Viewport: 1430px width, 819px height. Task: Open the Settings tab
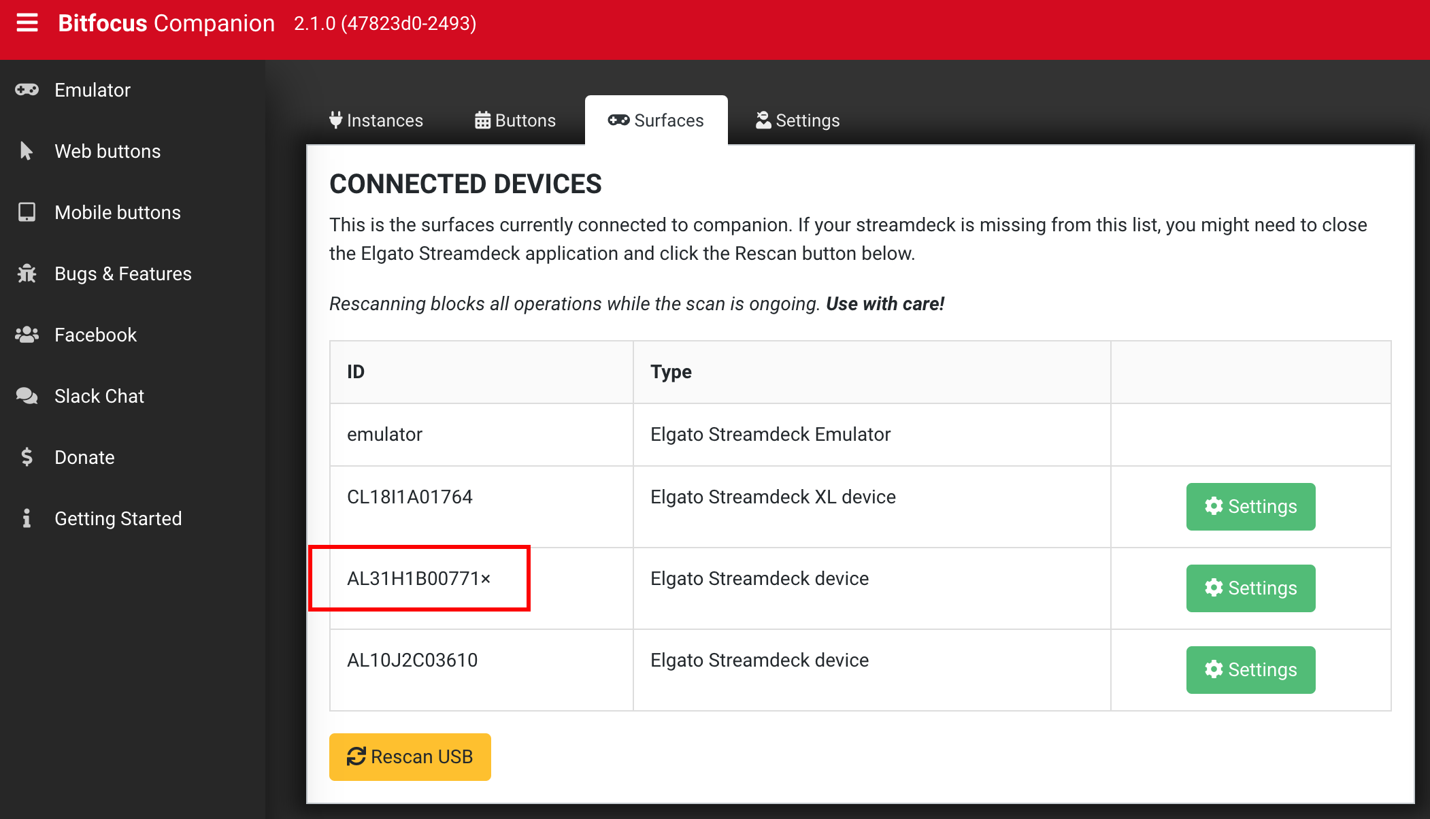click(797, 120)
